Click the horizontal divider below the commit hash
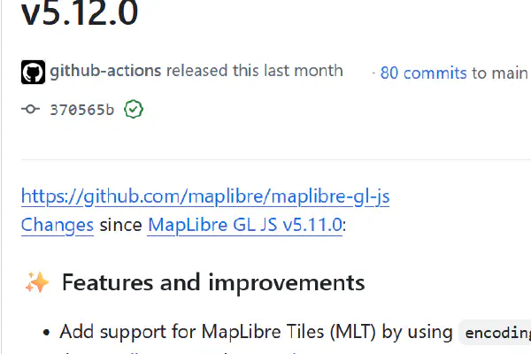This screenshot has height=354, width=531. [x=265, y=159]
